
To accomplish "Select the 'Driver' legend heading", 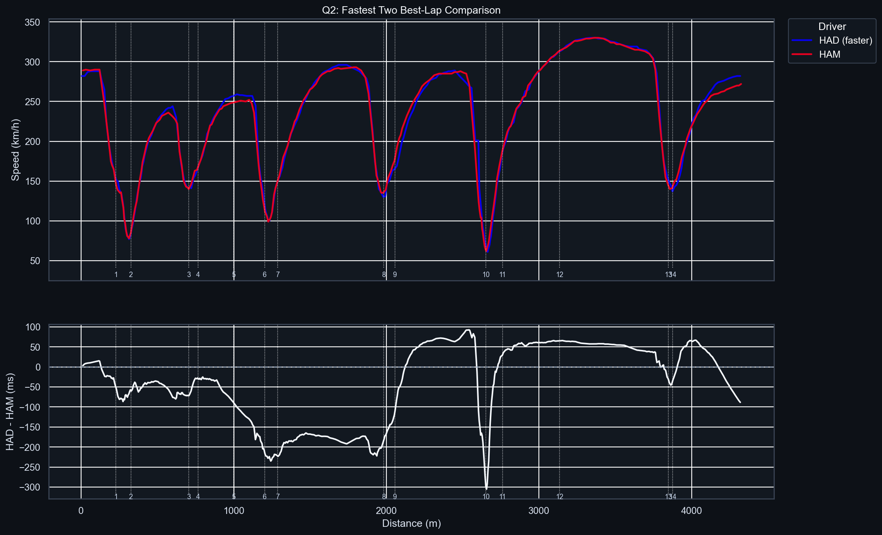I will (832, 26).
